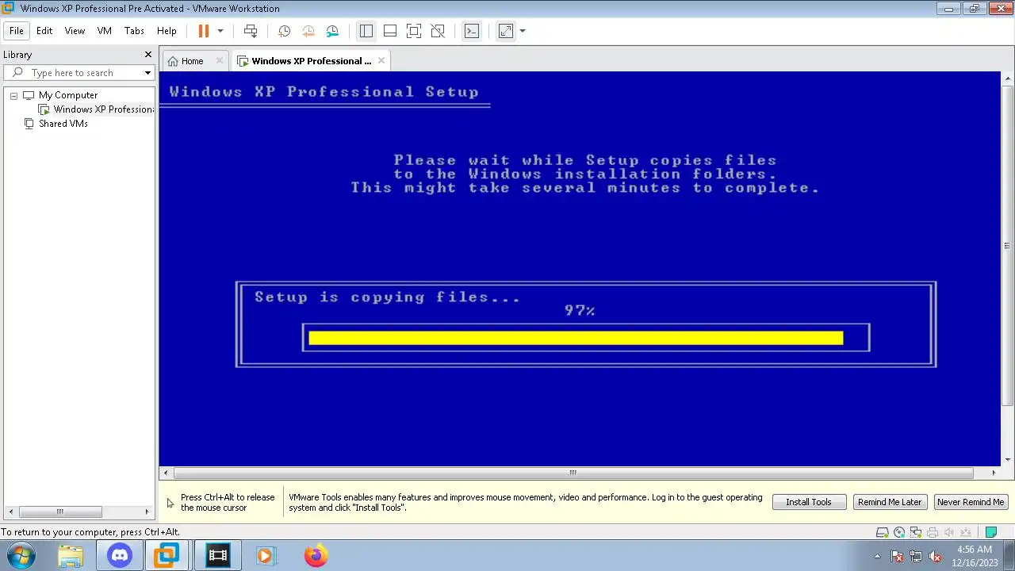Viewport: 1015px width, 571px height.
Task: Click the video editor filmstrip taskbar icon
Action: [217, 556]
